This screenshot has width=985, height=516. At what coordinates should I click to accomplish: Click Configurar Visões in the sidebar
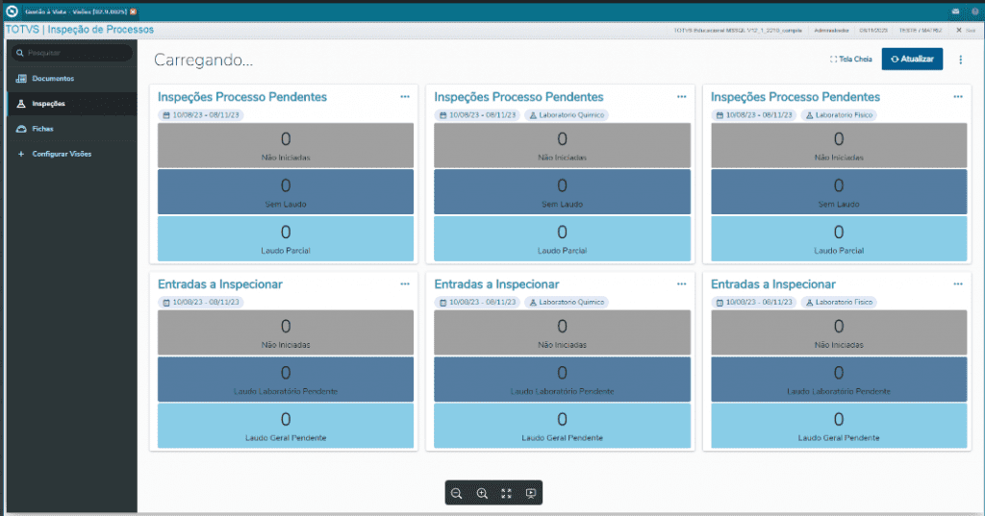pyautogui.click(x=62, y=154)
